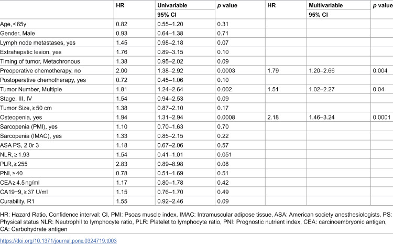Select the Tumor Number, Multiple row label
This screenshot has height=244, width=393.
pyautogui.click(x=31, y=89)
